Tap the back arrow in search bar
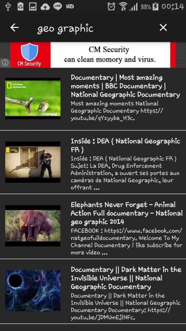 pos(15,28)
